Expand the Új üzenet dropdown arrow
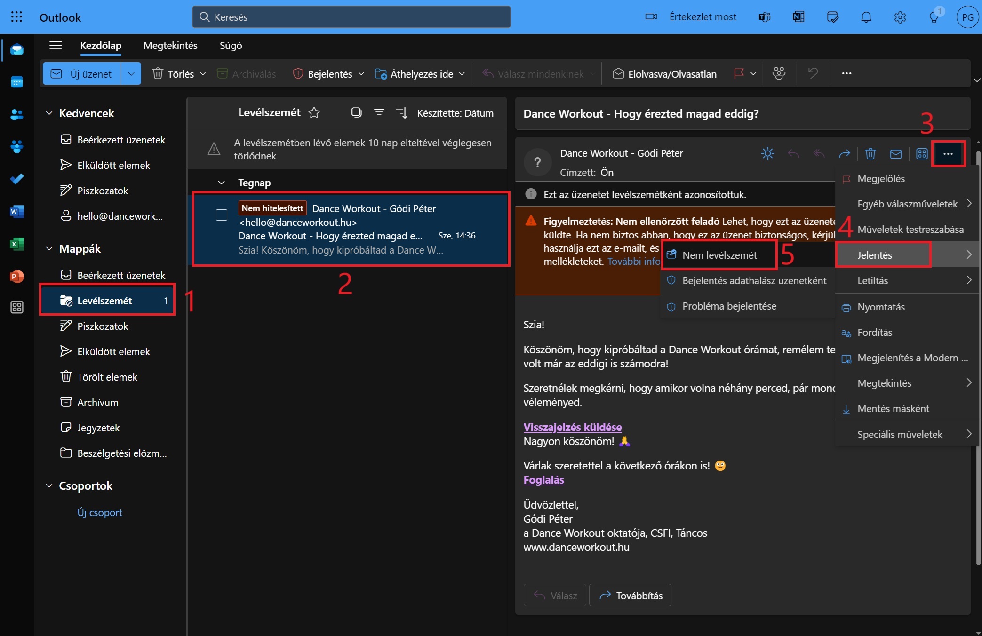 click(131, 74)
